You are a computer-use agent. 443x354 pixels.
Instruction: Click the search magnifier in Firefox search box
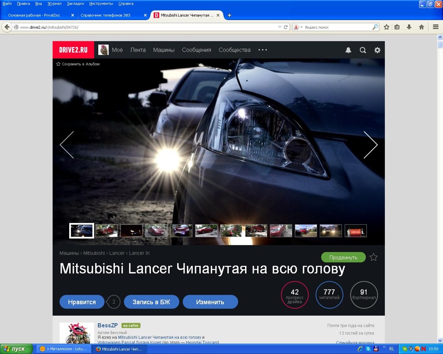[x=375, y=27]
